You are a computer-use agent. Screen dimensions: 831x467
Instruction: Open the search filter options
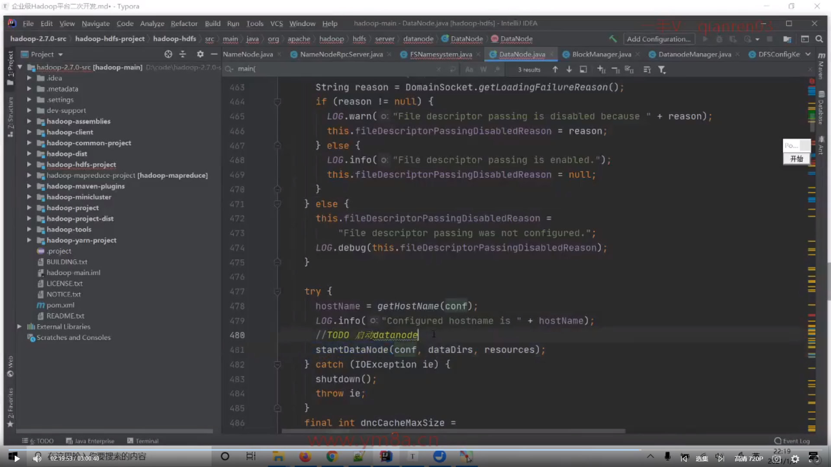(662, 70)
